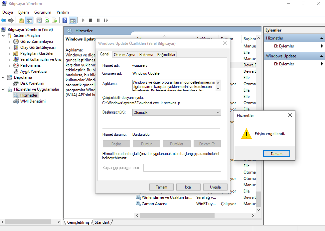
Task: Click the Stop Service square icon
Action: point(90,20)
